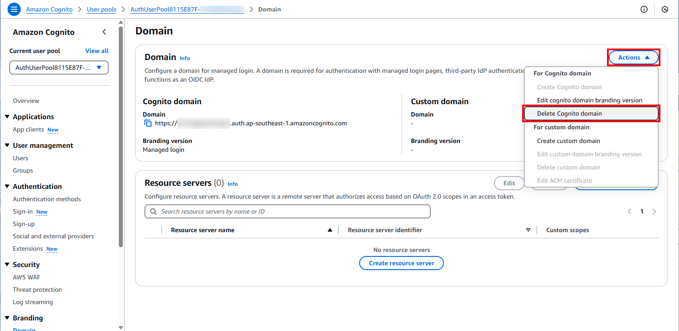Open Social and external providers
679x331 pixels.
[x=53, y=236]
